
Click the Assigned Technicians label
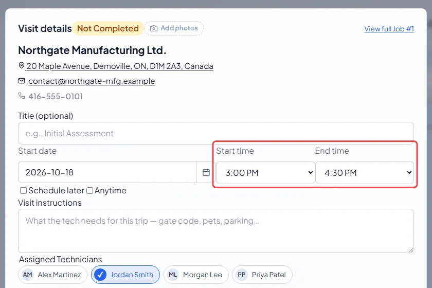pos(60,259)
